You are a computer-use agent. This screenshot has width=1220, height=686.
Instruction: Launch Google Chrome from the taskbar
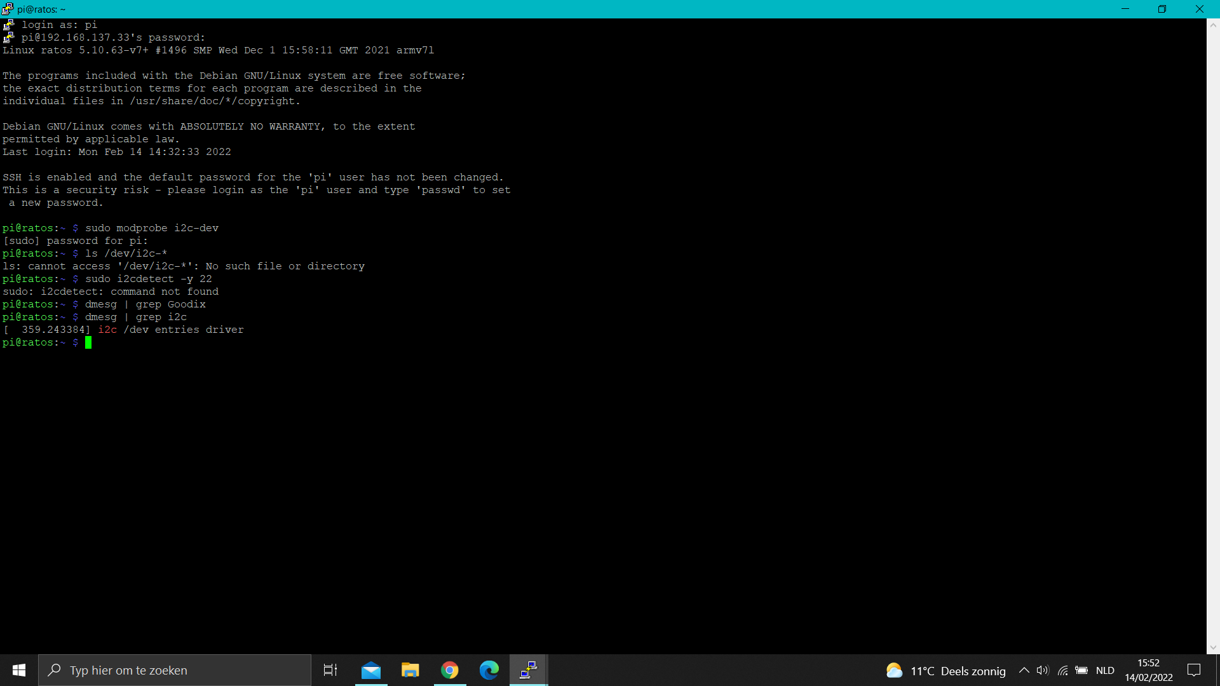450,670
